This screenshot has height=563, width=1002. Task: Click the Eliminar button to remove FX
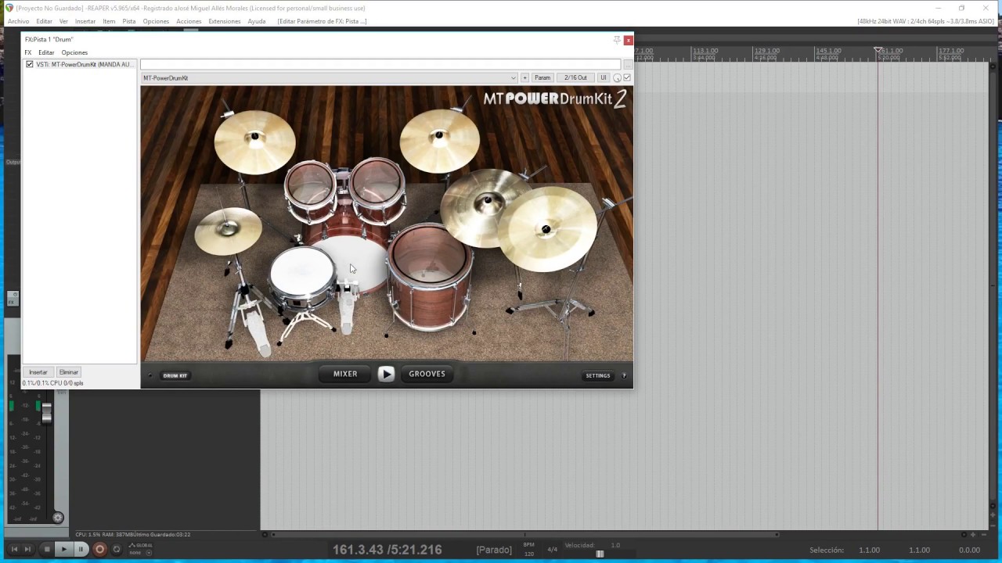pos(69,372)
